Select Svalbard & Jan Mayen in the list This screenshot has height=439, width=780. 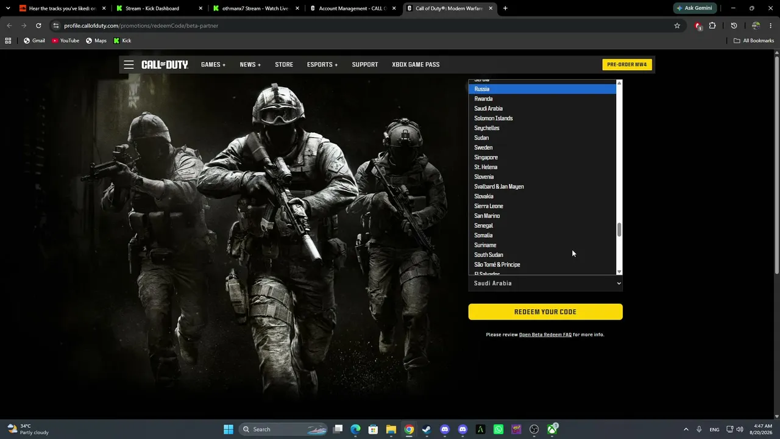click(542, 187)
